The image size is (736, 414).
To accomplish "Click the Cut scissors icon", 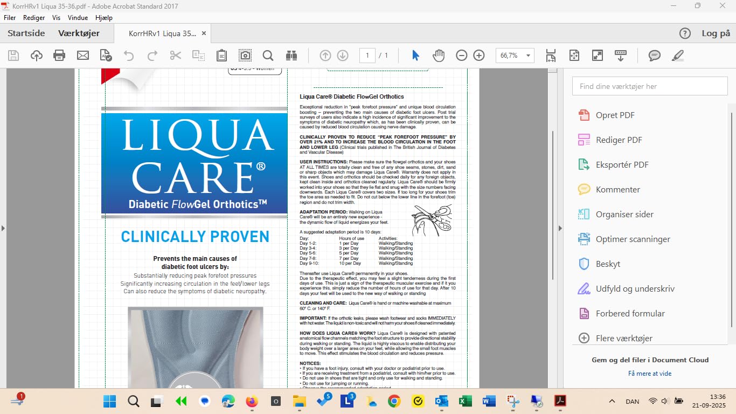I will (x=176, y=56).
